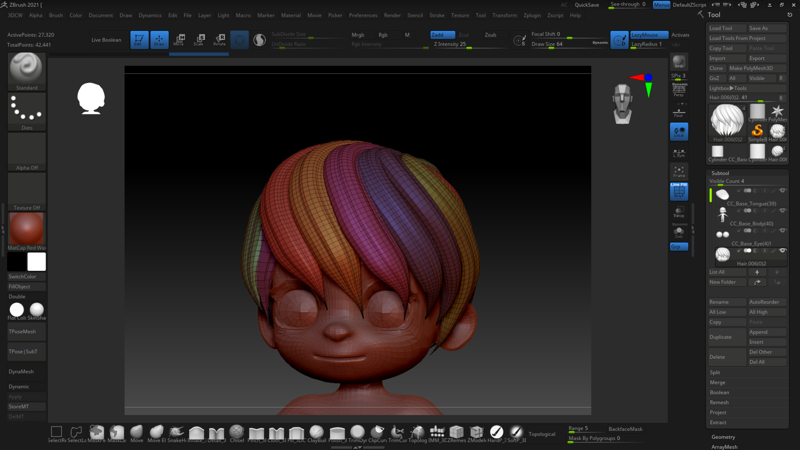Expand the Geometry section
The height and width of the screenshot is (450, 800).
coord(723,437)
